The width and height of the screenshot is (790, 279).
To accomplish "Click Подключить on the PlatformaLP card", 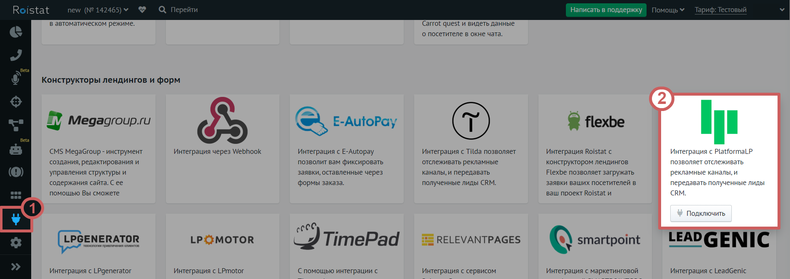I will coord(701,213).
